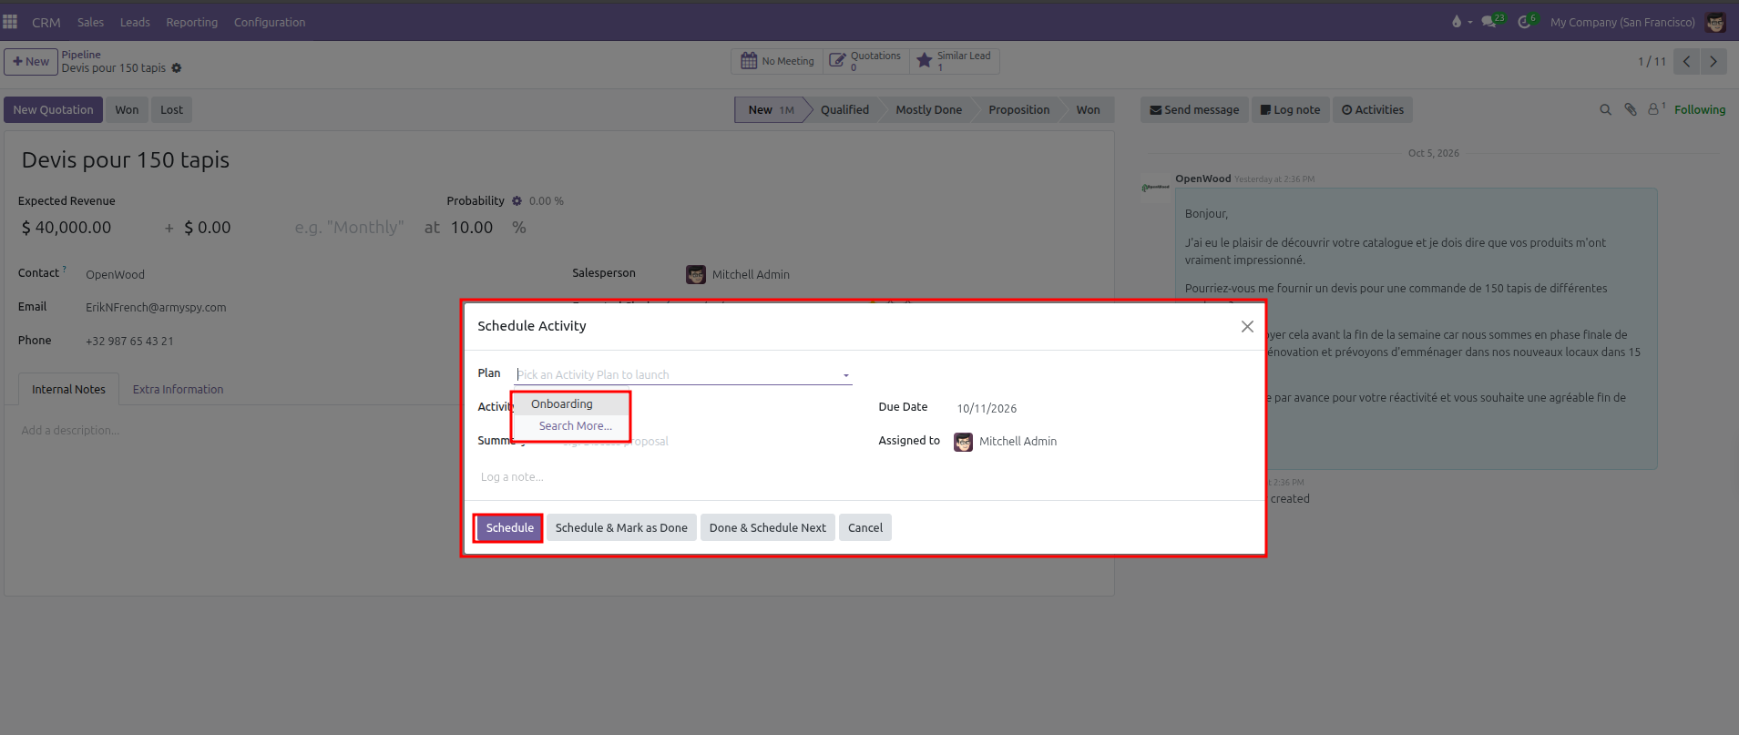This screenshot has width=1739, height=735.
Task: Open the No Meeting calendar button
Action: pyautogui.click(x=777, y=61)
